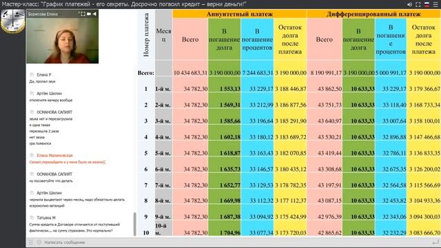Click the Месяц column header
Image resolution: width=441 pixels, height=248 pixels.
coord(163,34)
